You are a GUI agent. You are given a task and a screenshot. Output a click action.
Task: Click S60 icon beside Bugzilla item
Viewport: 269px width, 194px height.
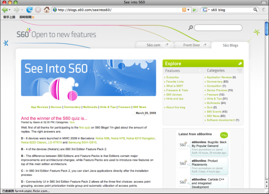tap(183, 145)
